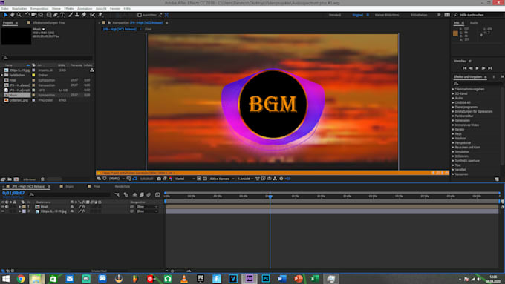Hide the jpg background layer
This screenshot has height=284, width=505.
3,211
